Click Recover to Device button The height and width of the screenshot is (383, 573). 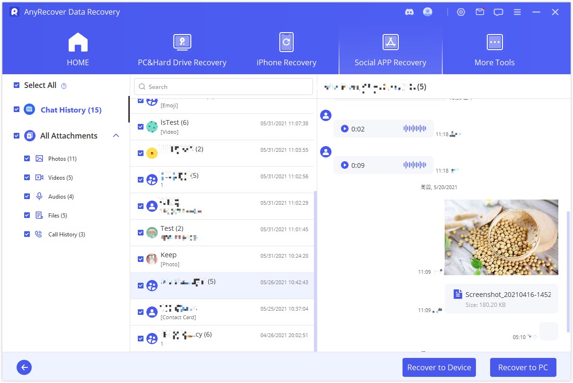click(439, 367)
